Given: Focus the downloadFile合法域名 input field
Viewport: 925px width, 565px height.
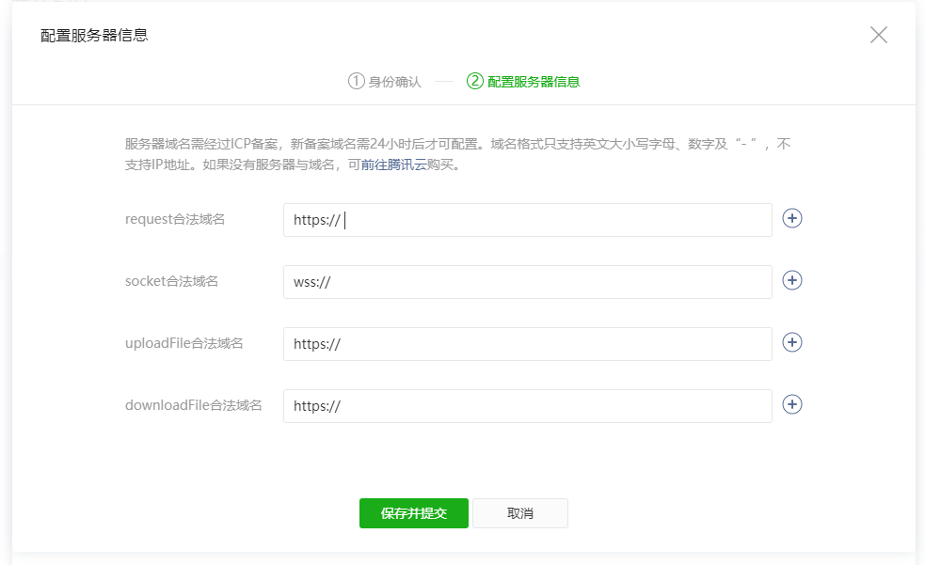Looking at the screenshot, I should (527, 406).
